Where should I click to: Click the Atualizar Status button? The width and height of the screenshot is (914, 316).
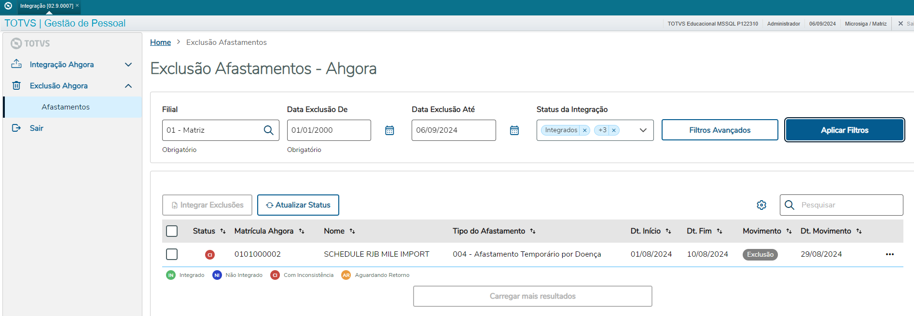coord(298,205)
